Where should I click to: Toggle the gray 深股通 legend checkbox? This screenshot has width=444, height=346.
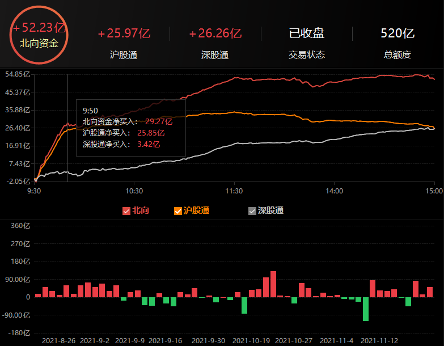pyautogui.click(x=252, y=211)
